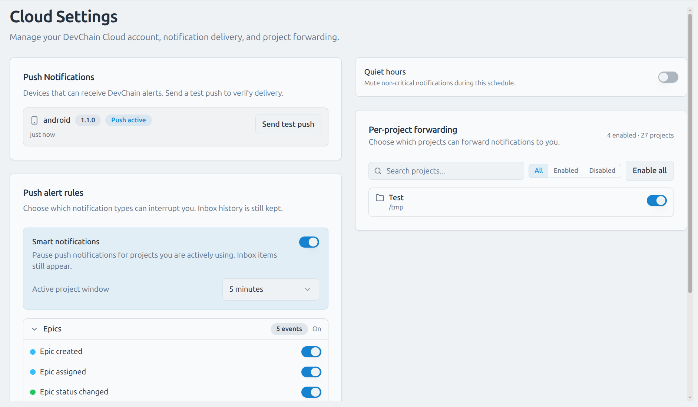
Task: Click the Push active badge
Action: [x=128, y=120]
